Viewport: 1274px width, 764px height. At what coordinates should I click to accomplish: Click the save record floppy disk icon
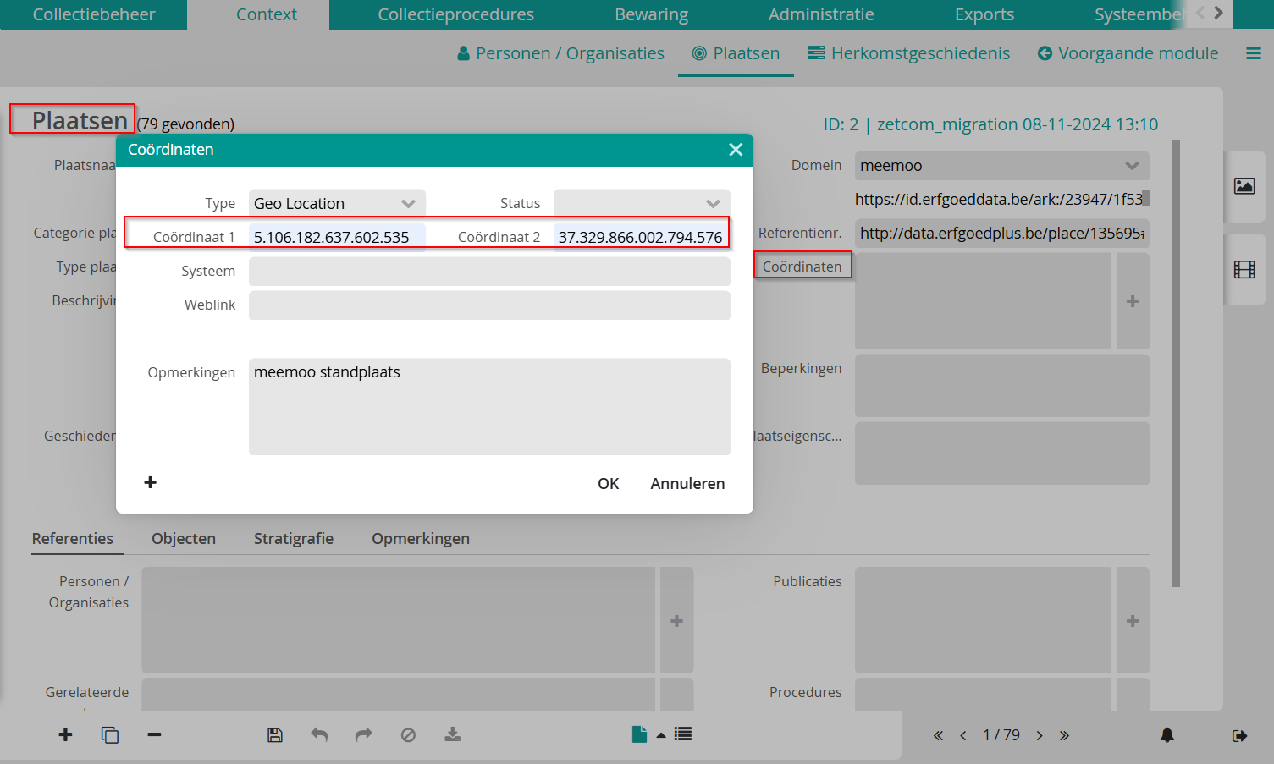click(x=275, y=735)
